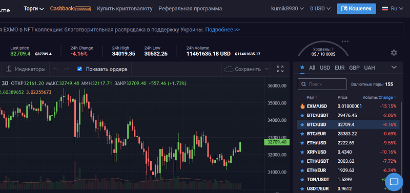Open the three-dots level menu
This screenshot has width=410, height=193.
point(345,41)
